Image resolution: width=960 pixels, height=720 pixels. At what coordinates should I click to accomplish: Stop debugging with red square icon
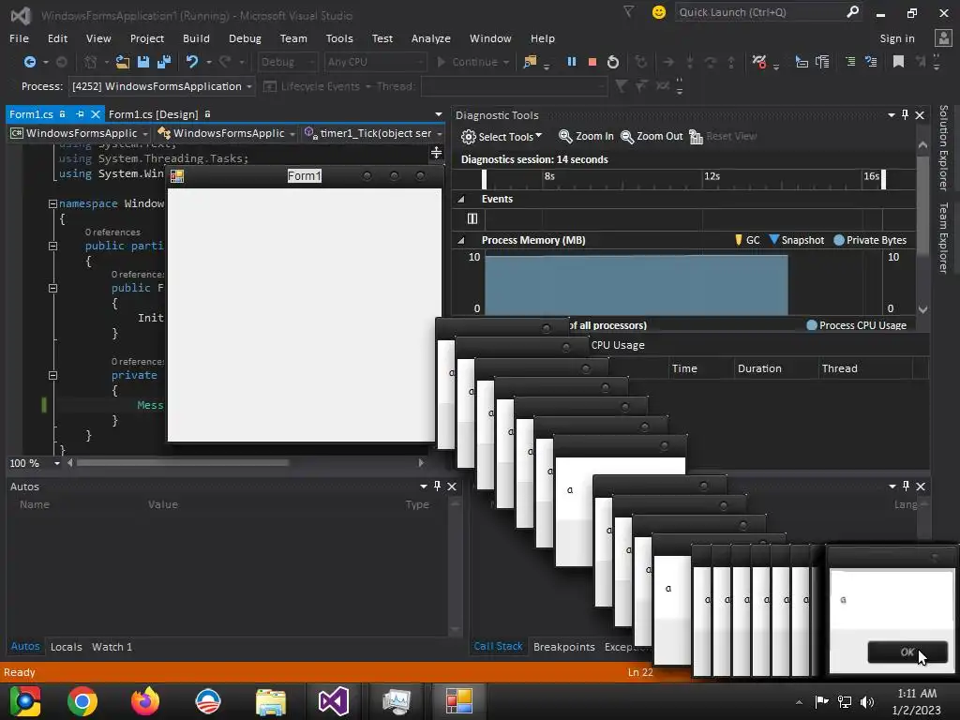592,62
